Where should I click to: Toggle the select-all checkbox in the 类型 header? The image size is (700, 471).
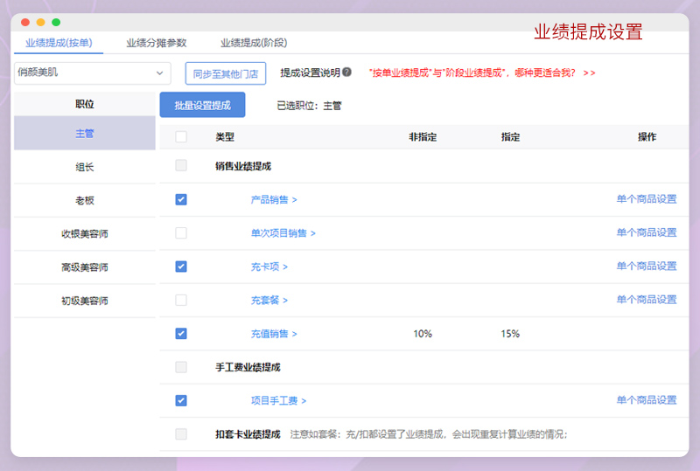[x=181, y=137]
